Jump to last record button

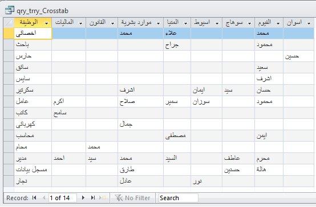point(93,198)
